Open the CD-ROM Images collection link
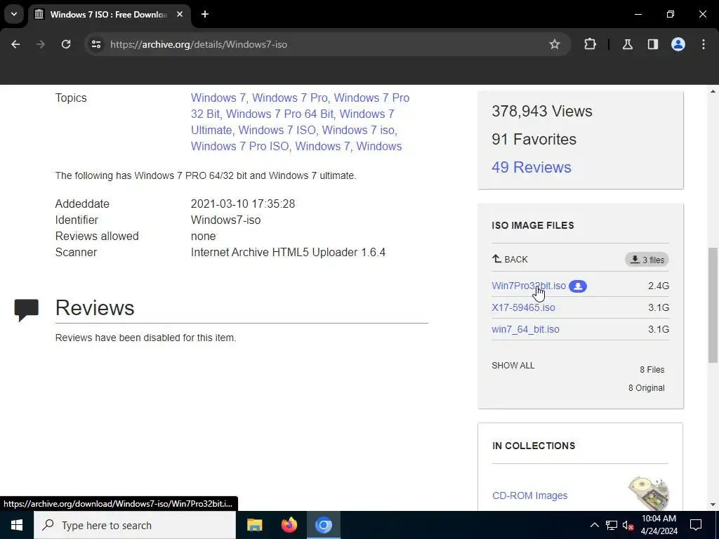Viewport: 719px width, 539px height. (529, 495)
